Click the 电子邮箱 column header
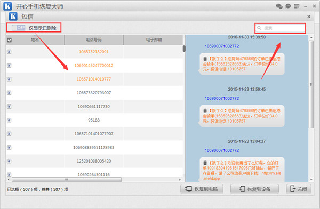320x209 pixels. coord(154,40)
